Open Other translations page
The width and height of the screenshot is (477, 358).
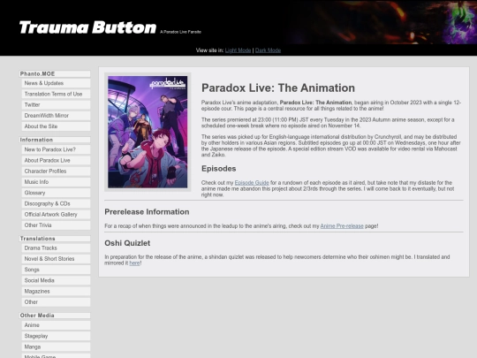pyautogui.click(x=56, y=302)
